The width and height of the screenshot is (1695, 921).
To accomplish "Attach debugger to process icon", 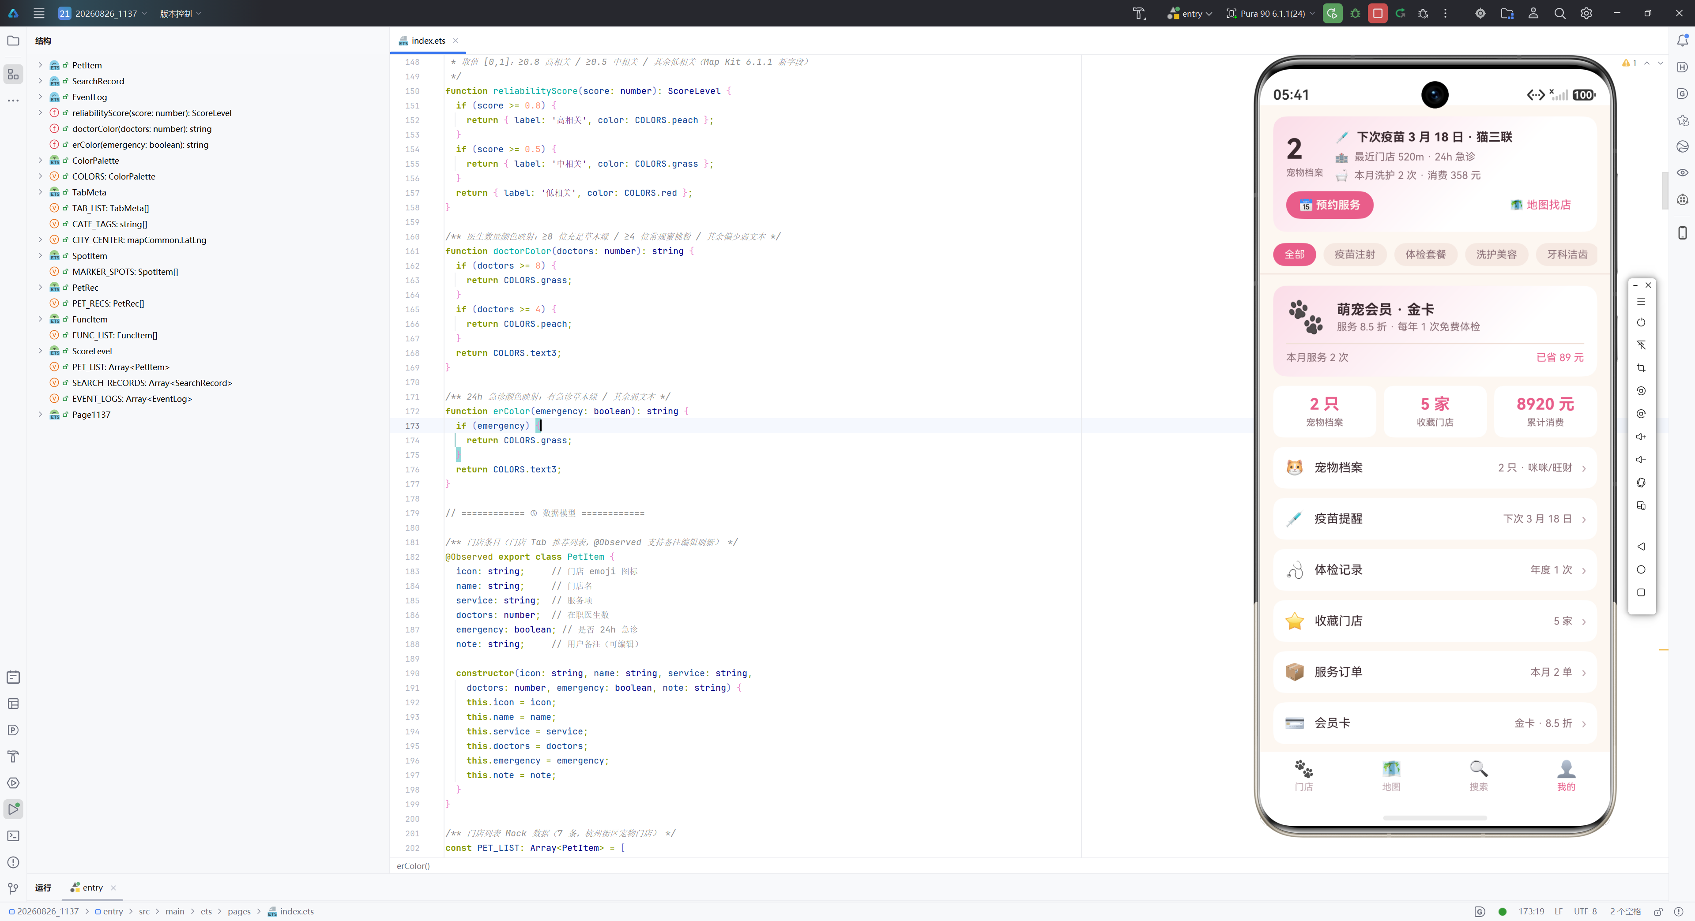I will [x=1423, y=13].
